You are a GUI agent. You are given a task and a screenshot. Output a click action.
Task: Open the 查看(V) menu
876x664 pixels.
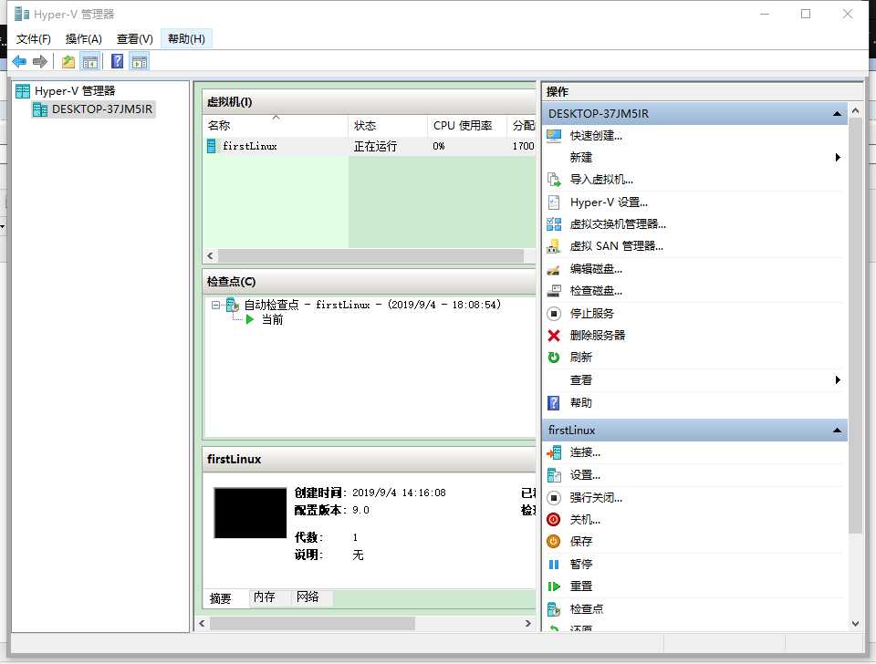(135, 39)
